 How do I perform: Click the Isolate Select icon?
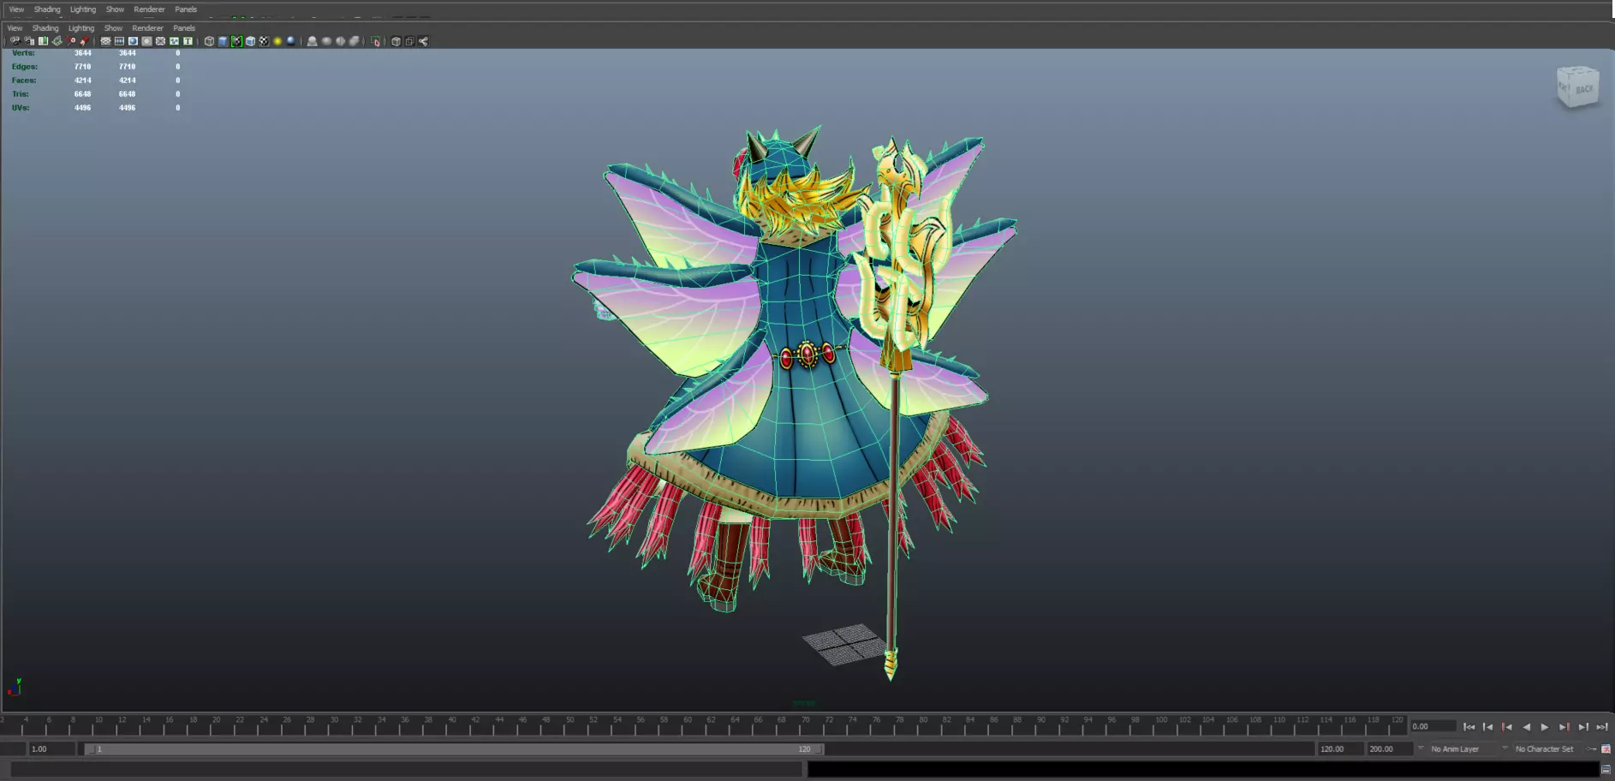(375, 41)
